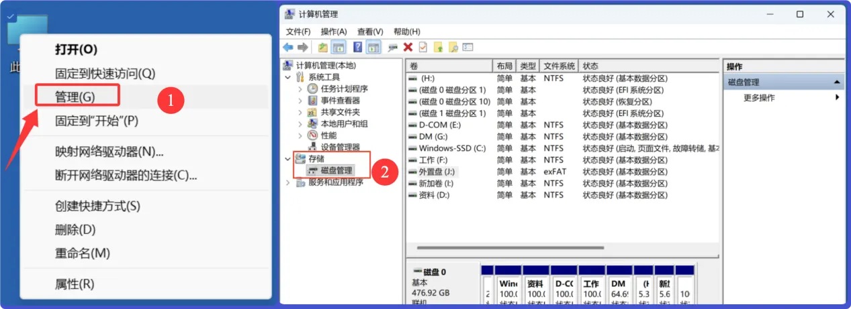Select the 外置盘 (J:) exFAT volume row
851x309 pixels.
pos(563,172)
